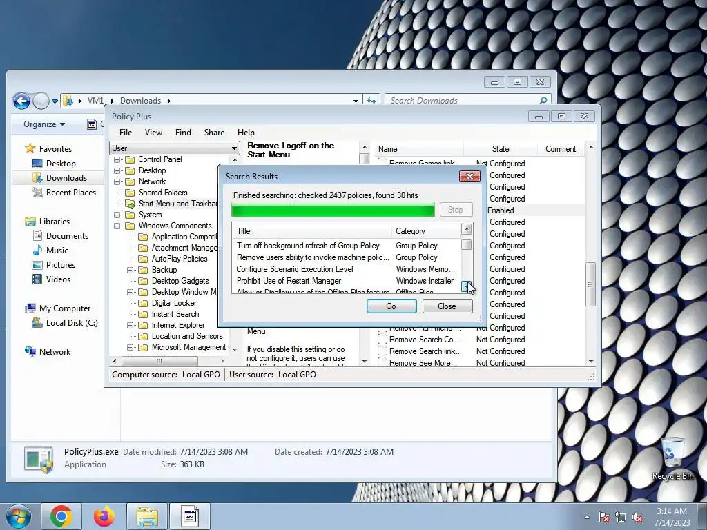Click the Desktop Gadgets folder icon
The height and width of the screenshot is (530, 707).
point(143,281)
